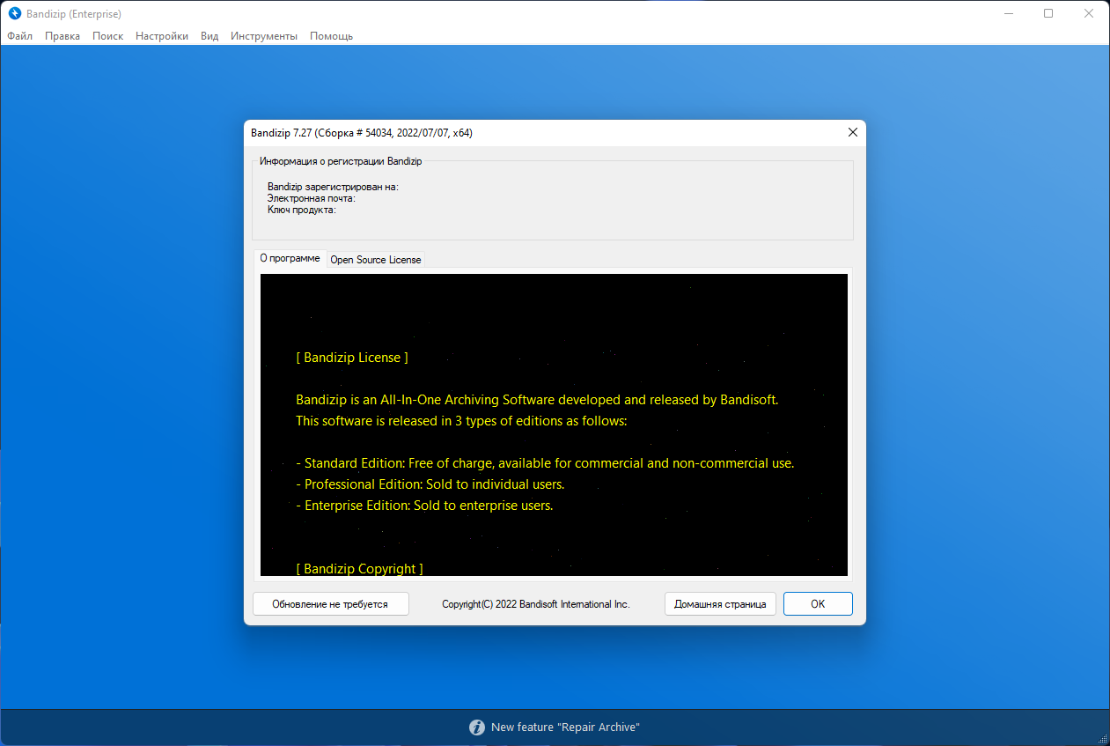Open the Домашняя страница link button
This screenshot has width=1110, height=746.
click(x=720, y=604)
